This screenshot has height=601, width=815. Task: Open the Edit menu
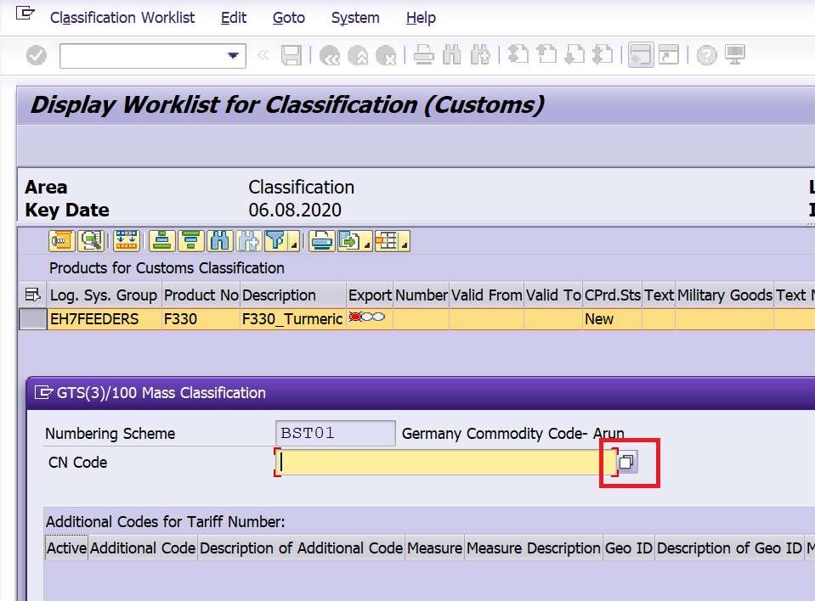click(x=234, y=18)
